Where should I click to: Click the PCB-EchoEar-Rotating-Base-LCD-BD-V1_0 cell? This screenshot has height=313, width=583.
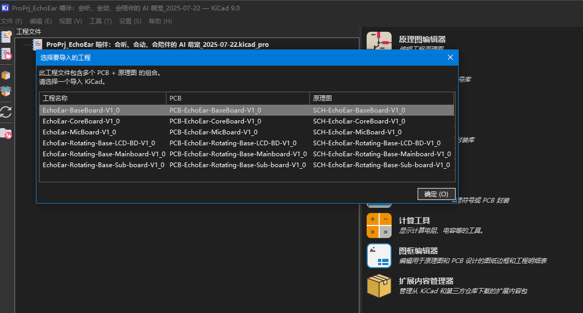pyautogui.click(x=233, y=143)
